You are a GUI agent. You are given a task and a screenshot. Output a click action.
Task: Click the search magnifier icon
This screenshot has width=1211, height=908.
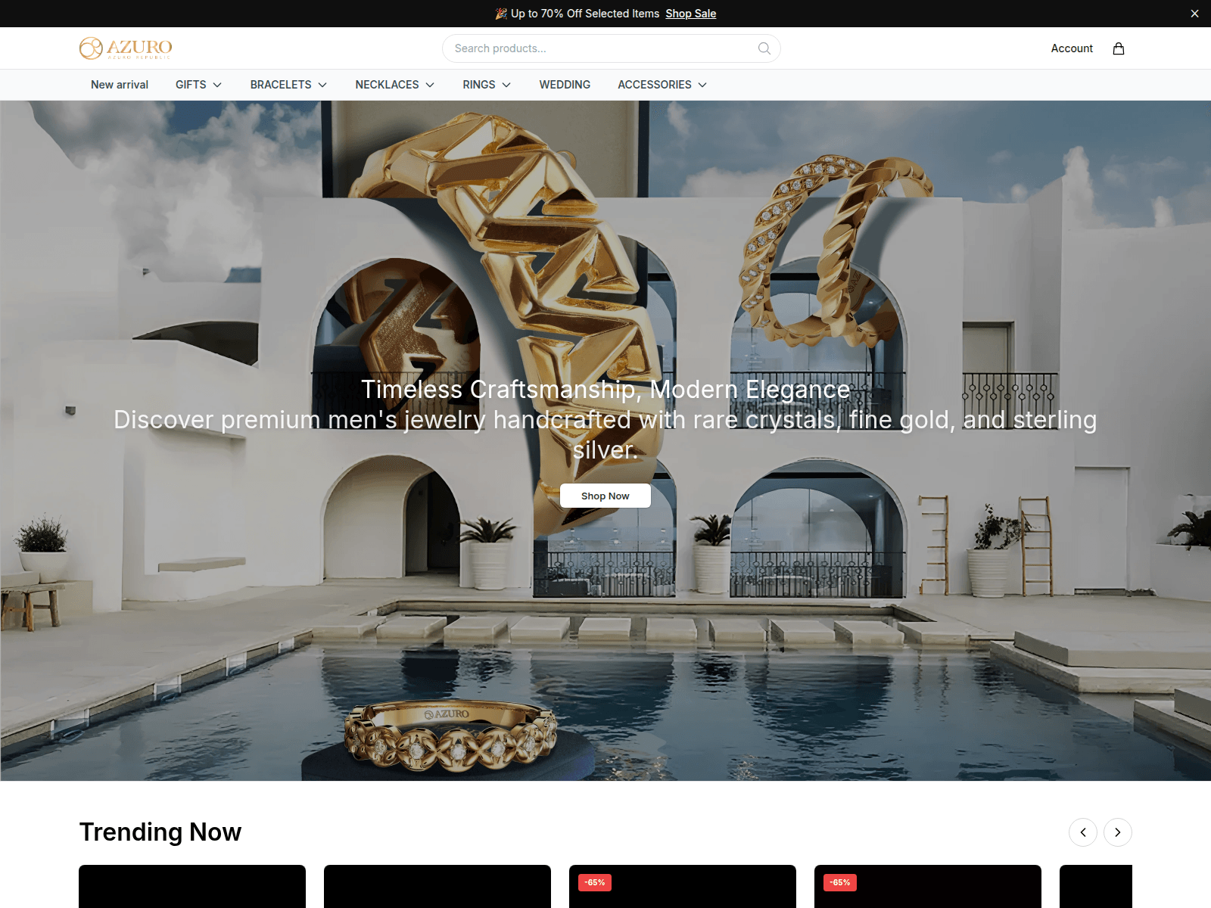[x=764, y=48]
